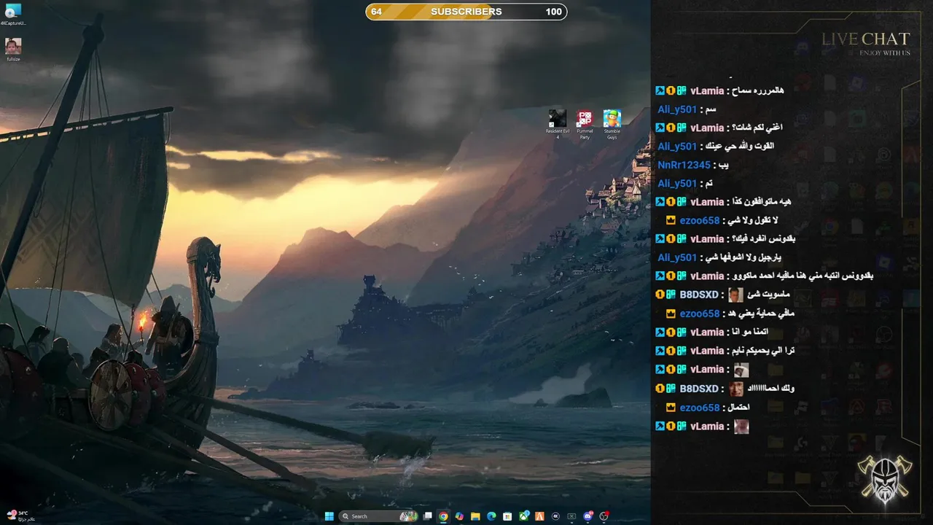Open the Windows Start menu
Viewport: 933px width, 525px height.
[x=329, y=516]
